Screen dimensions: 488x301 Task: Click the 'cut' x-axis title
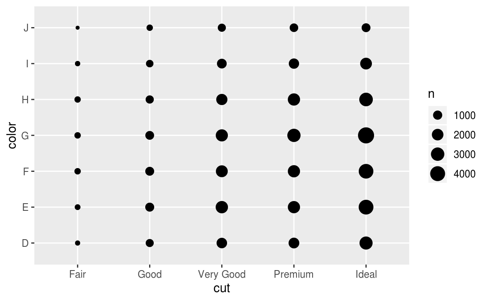coord(222,288)
